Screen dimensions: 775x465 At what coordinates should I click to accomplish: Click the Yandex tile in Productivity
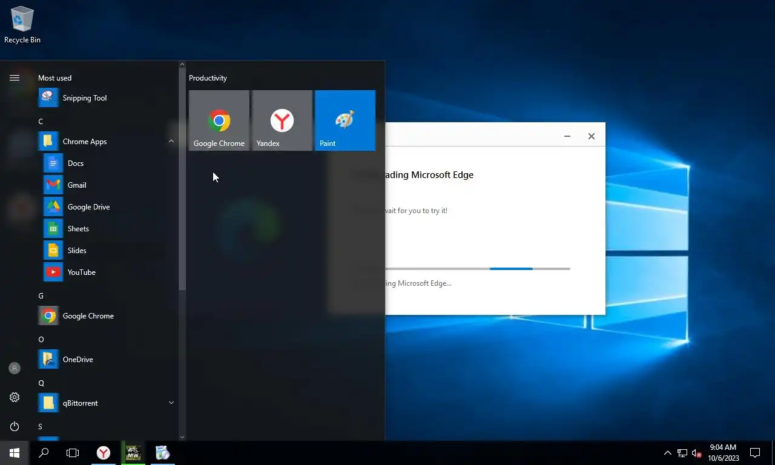(x=282, y=120)
